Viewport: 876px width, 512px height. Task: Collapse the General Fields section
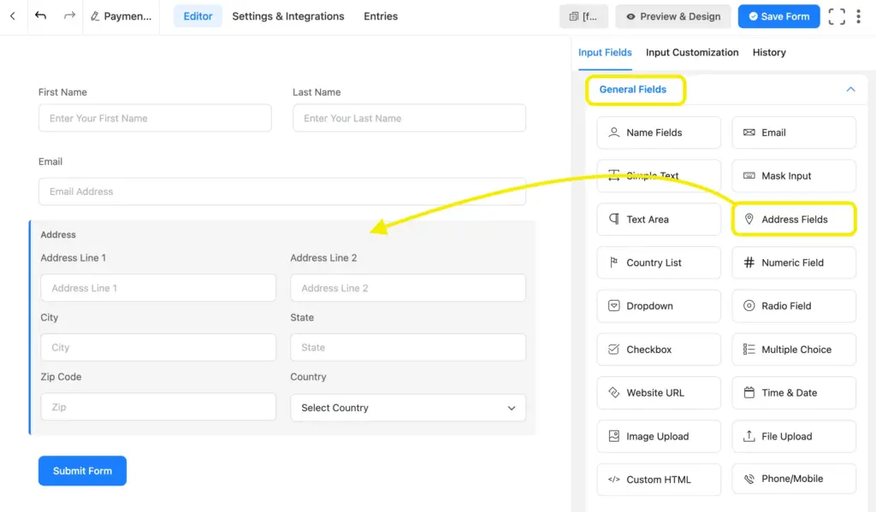[x=850, y=89]
